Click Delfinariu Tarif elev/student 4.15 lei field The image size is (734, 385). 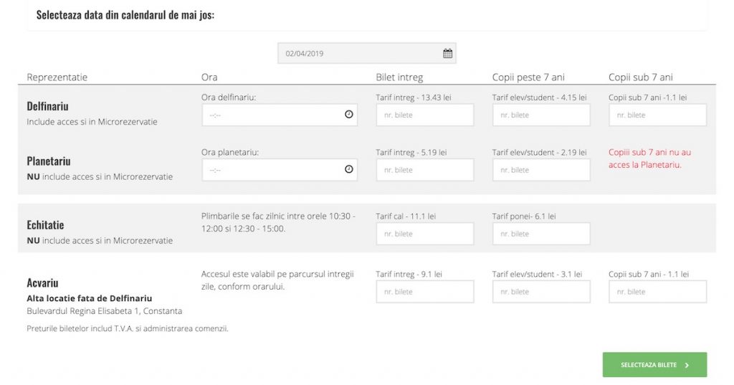541,115
